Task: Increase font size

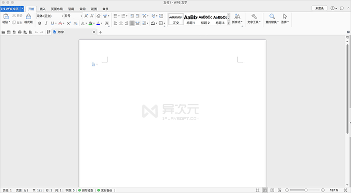Action: pyautogui.click(x=86, y=16)
